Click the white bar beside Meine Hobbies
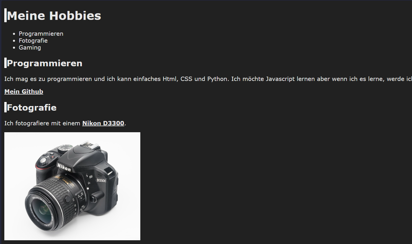 5,15
